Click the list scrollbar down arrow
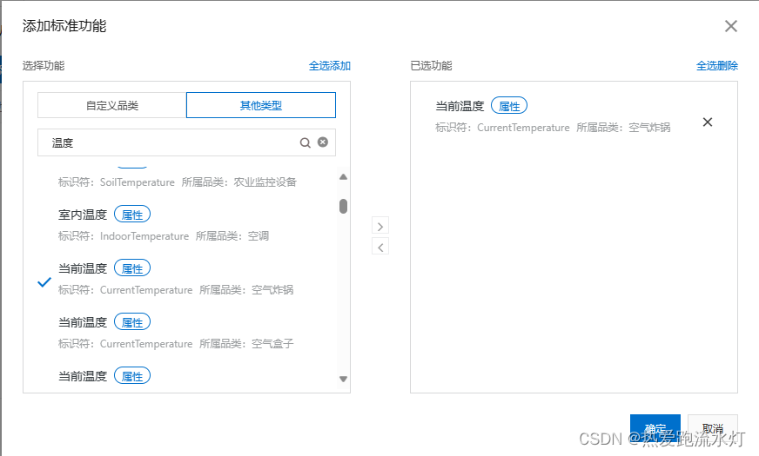Image resolution: width=759 pixels, height=456 pixels. (x=343, y=380)
